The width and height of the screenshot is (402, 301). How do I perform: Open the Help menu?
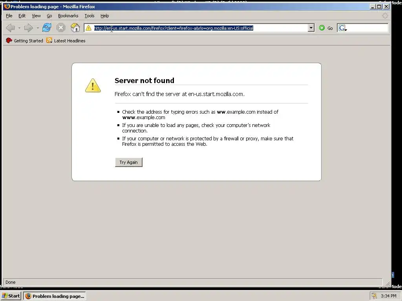pyautogui.click(x=104, y=16)
